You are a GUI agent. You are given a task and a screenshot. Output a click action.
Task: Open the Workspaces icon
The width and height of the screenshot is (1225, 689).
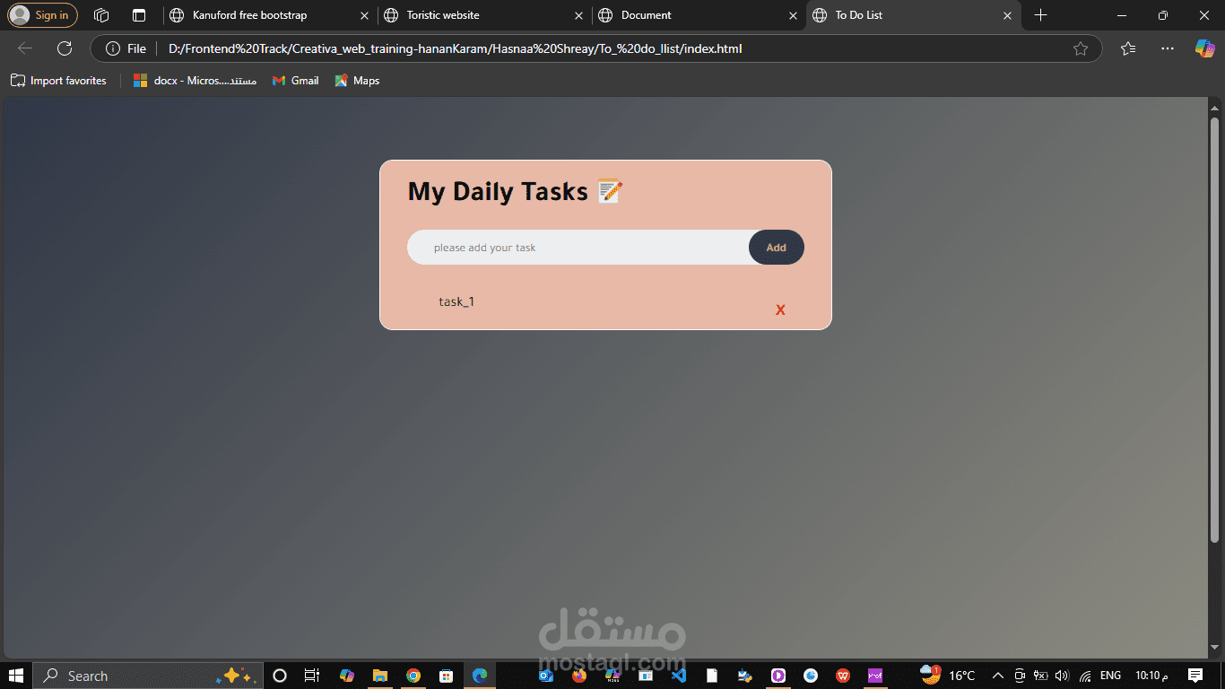click(101, 15)
